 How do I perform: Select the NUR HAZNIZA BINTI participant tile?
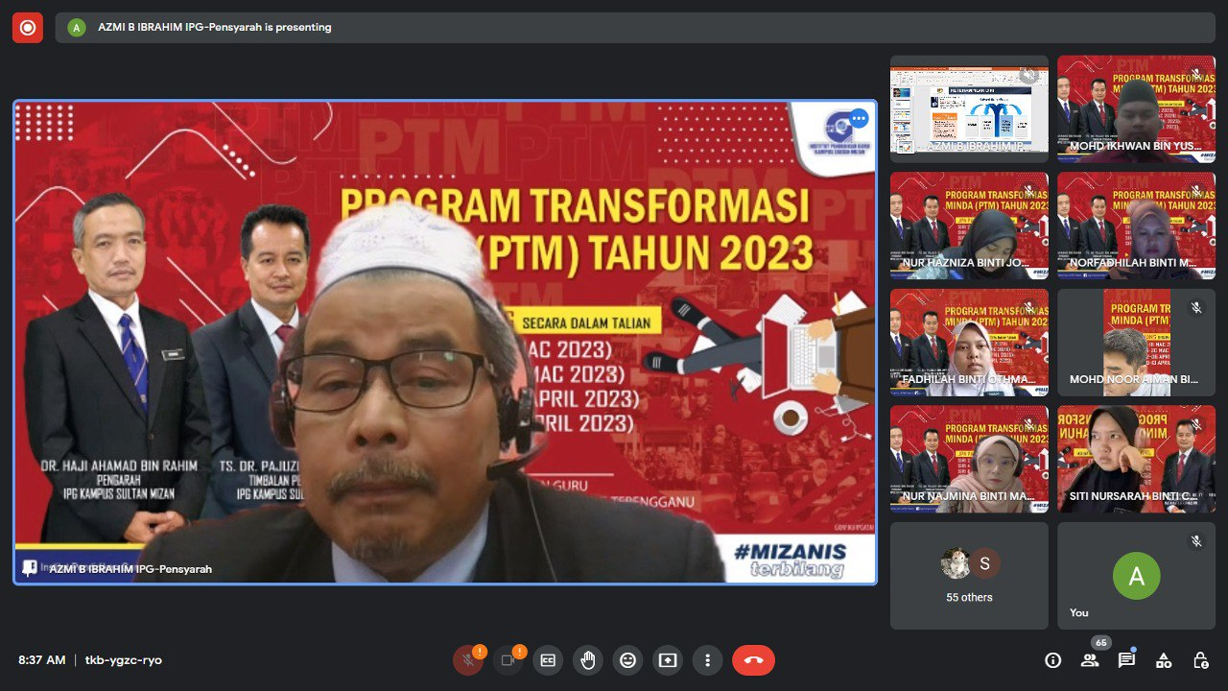969,226
